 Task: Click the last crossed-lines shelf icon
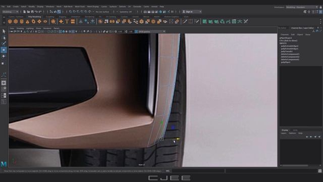pyautogui.click(x=246, y=21)
